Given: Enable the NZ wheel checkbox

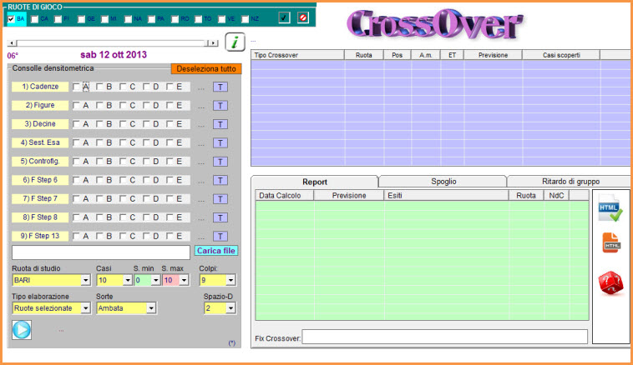Looking at the screenshot, I should click(245, 19).
